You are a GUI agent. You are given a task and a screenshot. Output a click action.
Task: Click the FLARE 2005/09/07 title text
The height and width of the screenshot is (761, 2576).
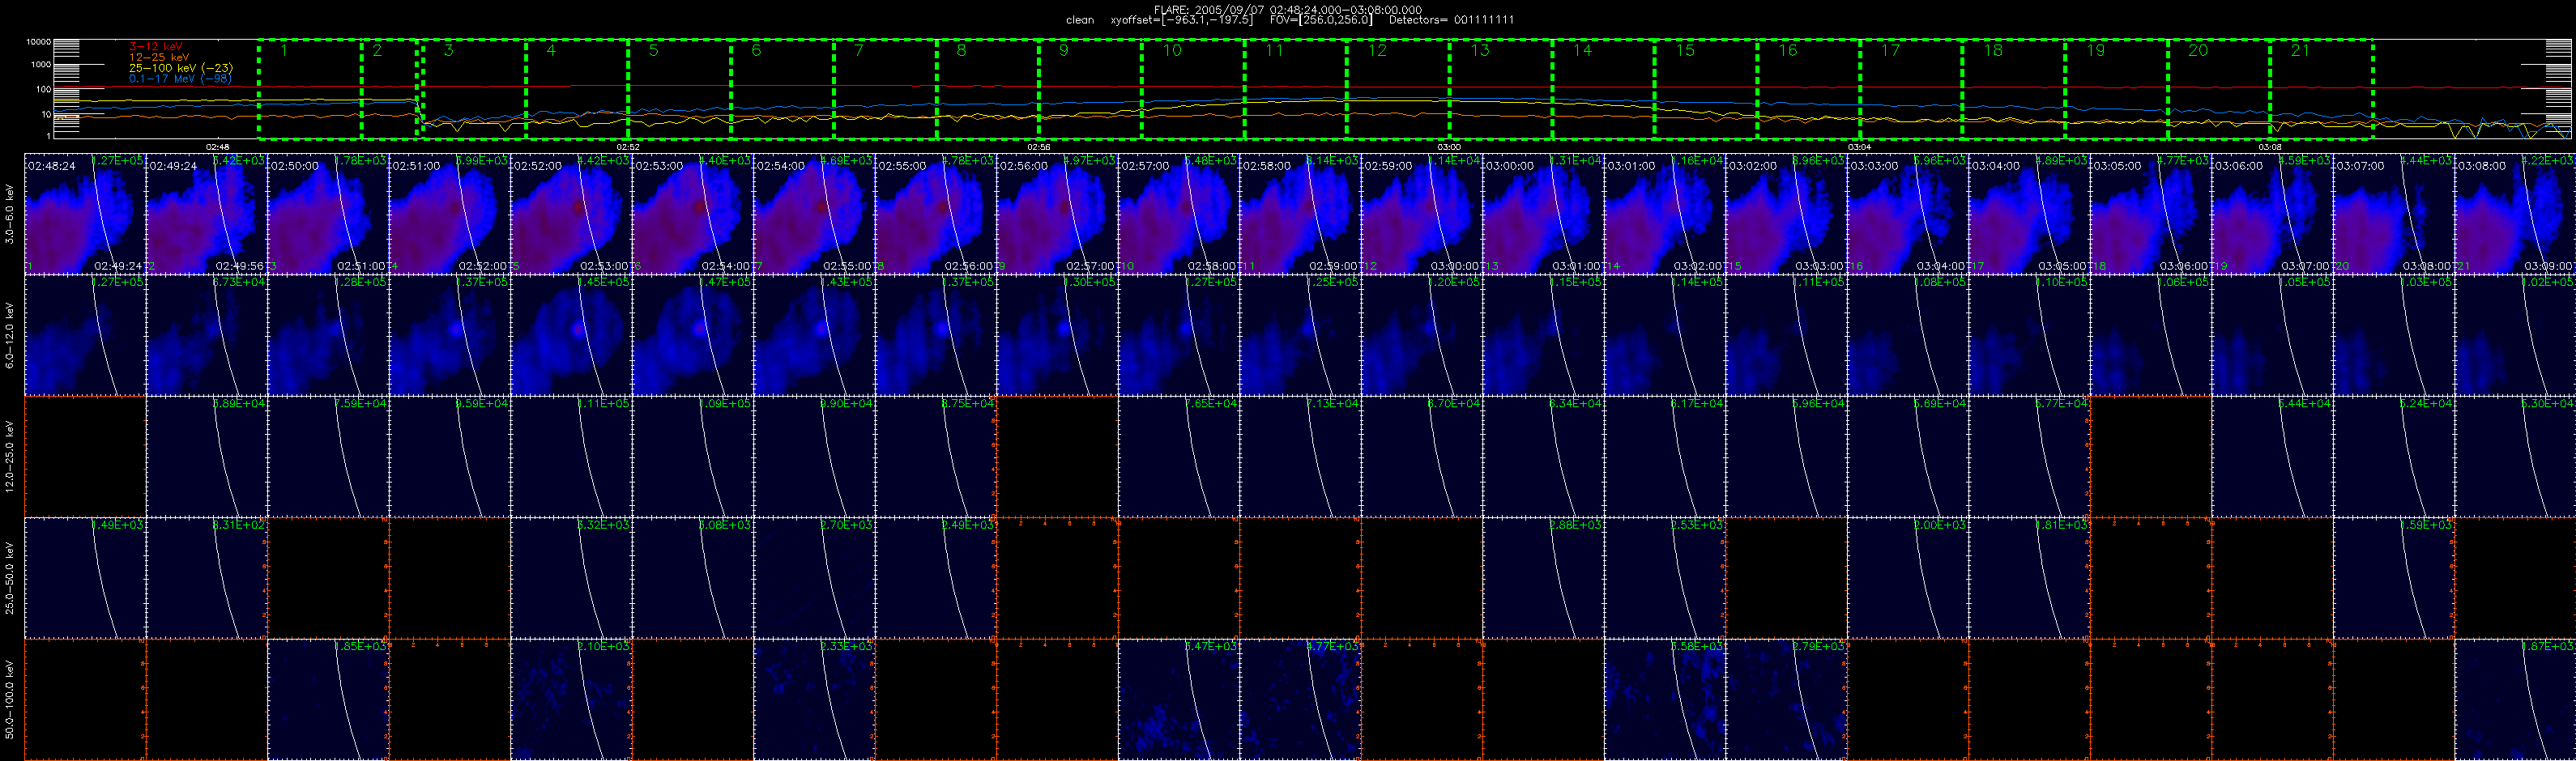[1288, 9]
